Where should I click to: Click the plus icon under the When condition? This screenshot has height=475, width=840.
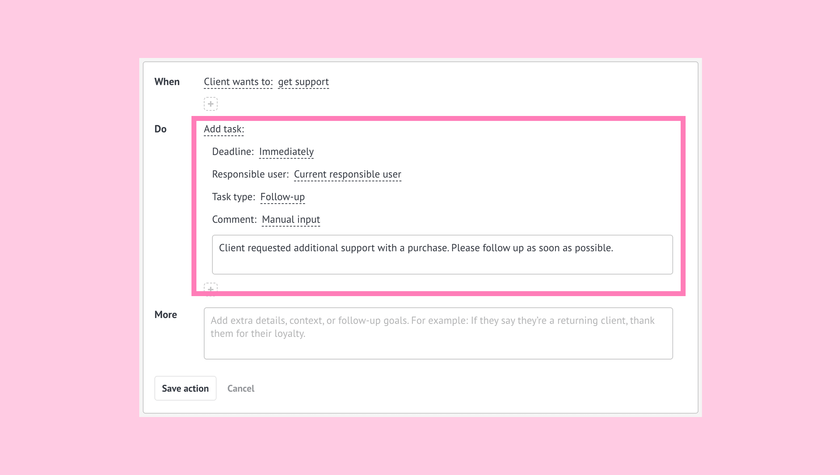(x=211, y=104)
